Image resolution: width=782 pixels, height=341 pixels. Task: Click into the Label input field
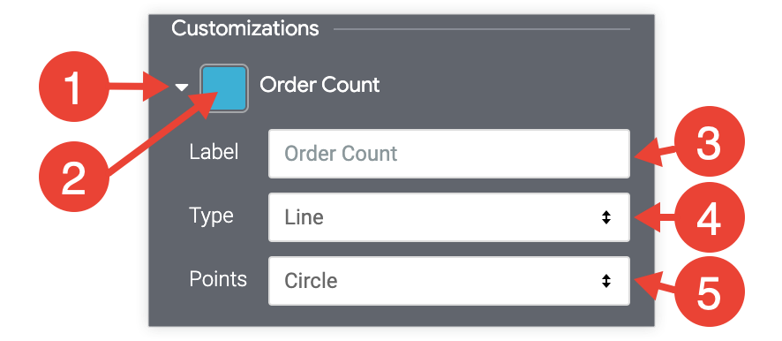pos(449,154)
